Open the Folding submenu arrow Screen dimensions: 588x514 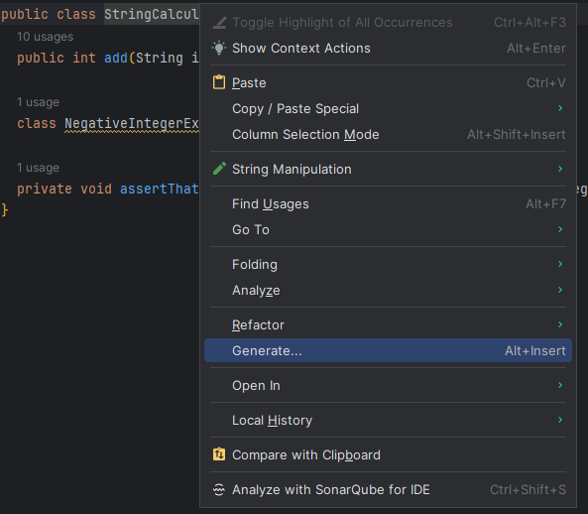pyautogui.click(x=560, y=264)
